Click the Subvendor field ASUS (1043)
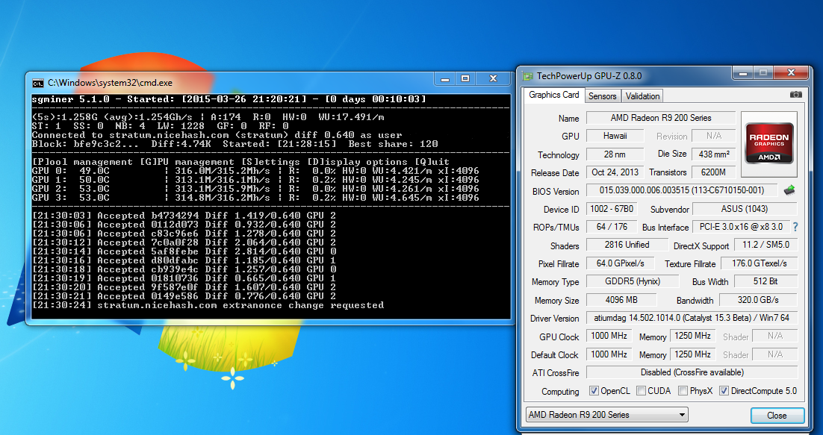 point(745,209)
